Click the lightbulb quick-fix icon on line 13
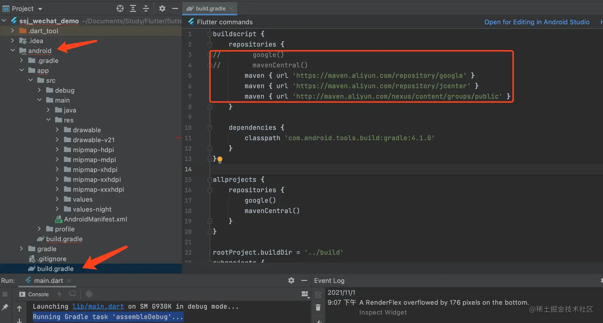Viewport: 603px width, 323px height. [219, 160]
